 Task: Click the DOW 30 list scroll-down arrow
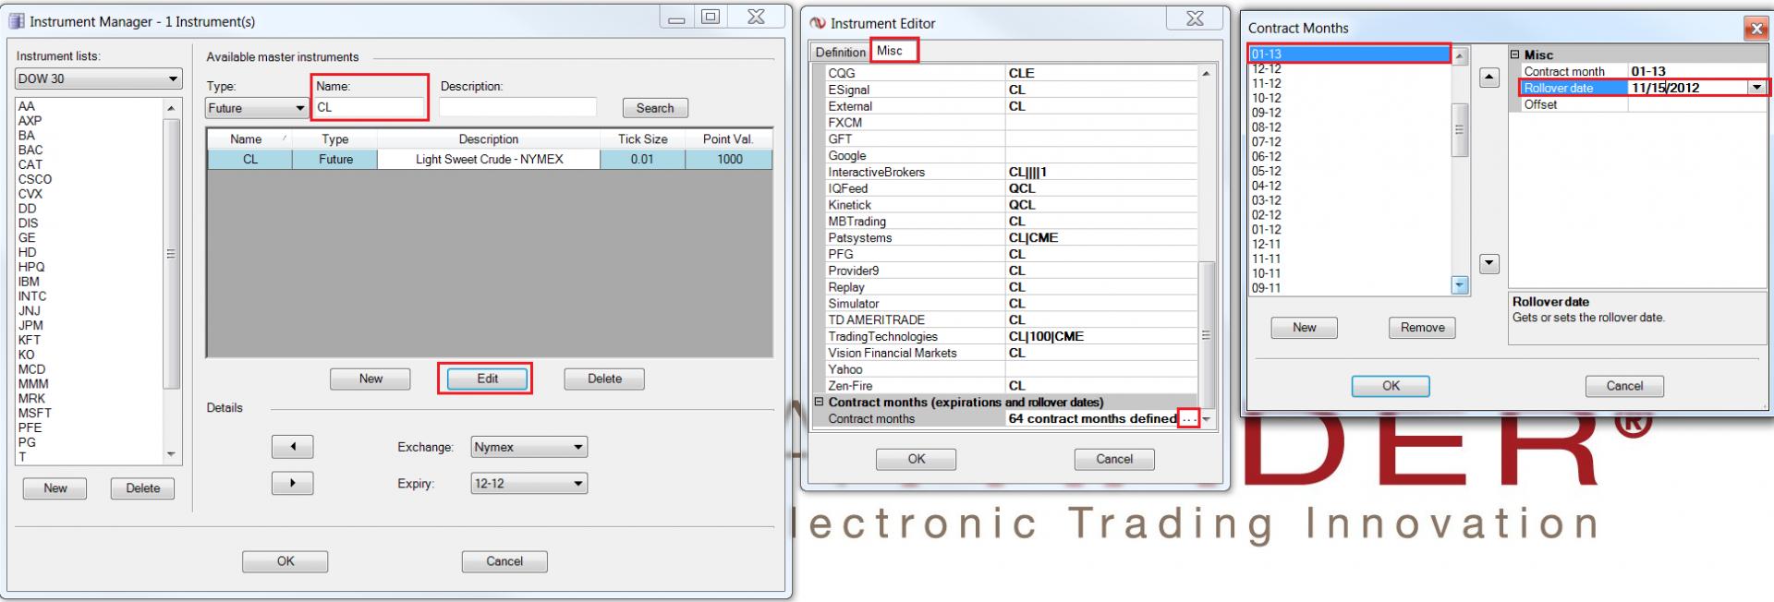[x=171, y=454]
